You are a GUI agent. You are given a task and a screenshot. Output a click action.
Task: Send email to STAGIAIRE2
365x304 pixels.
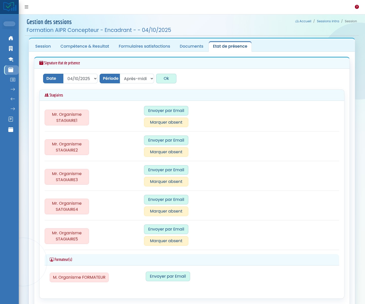(x=166, y=140)
